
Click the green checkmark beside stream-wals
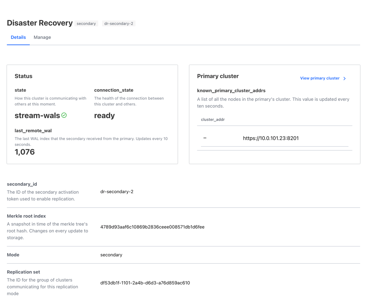pos(64,115)
